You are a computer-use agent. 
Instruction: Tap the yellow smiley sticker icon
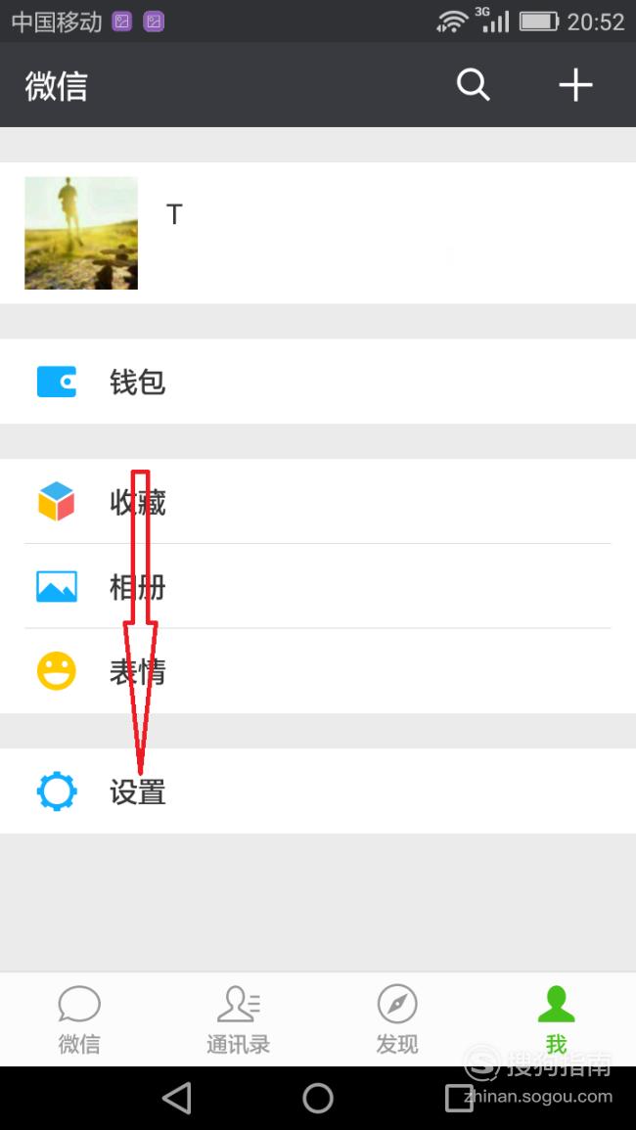click(x=56, y=671)
